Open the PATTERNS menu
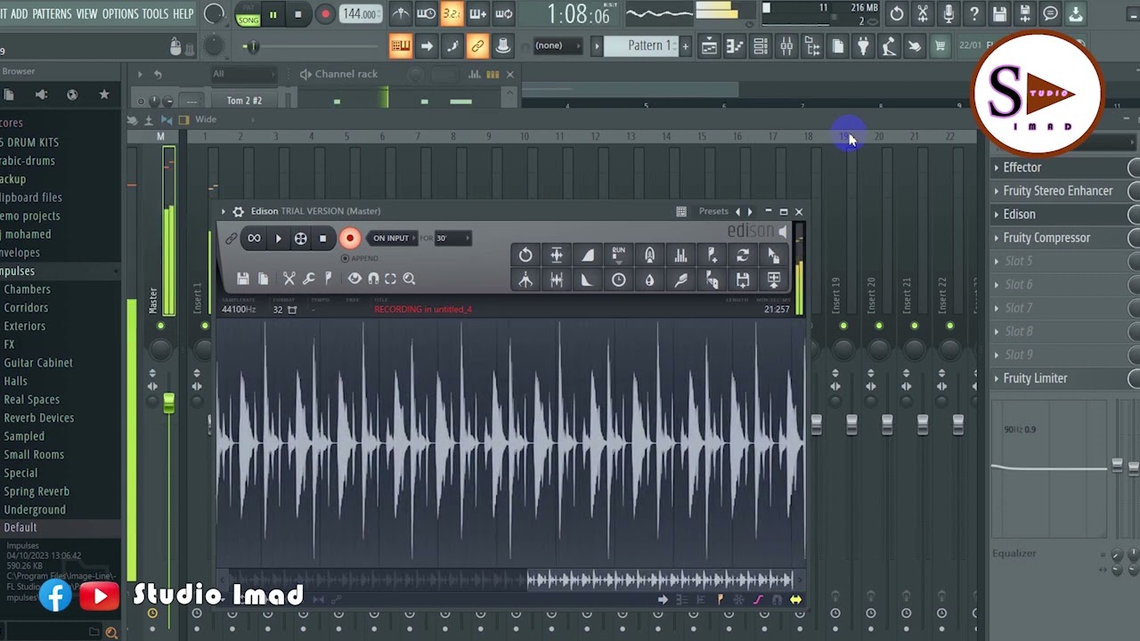1140x641 pixels. coord(52,13)
